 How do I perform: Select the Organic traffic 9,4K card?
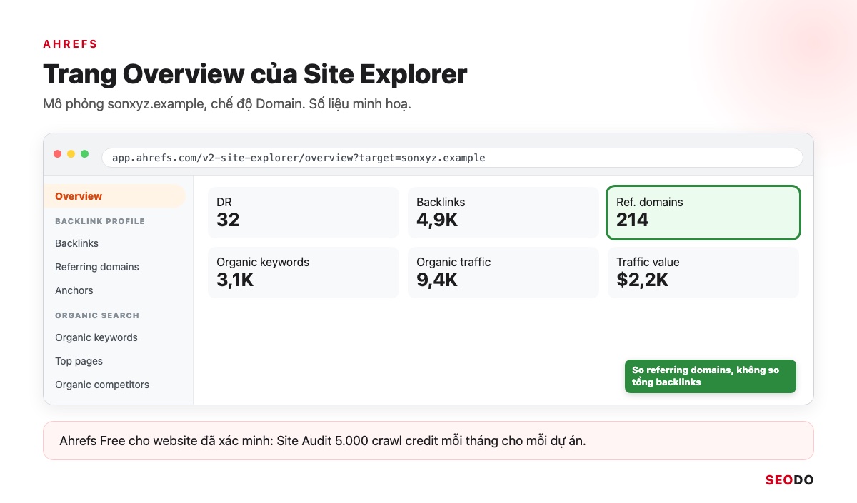(503, 273)
